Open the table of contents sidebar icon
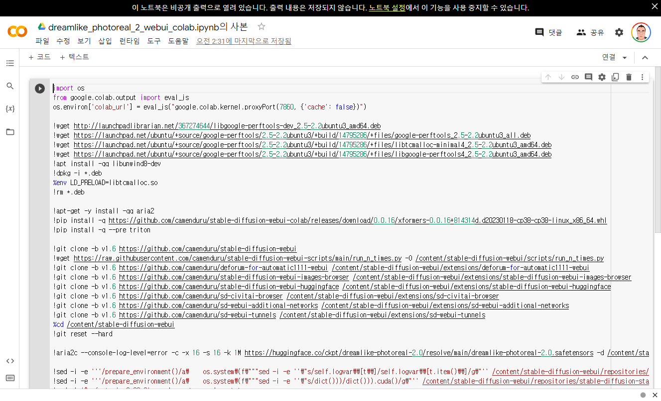This screenshot has height=401, width=661. 10,63
